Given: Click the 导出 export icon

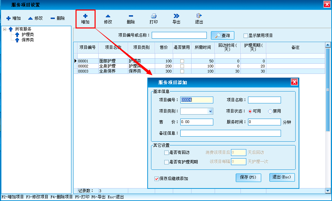Looking at the screenshot, I should pyautogui.click(x=176, y=16).
